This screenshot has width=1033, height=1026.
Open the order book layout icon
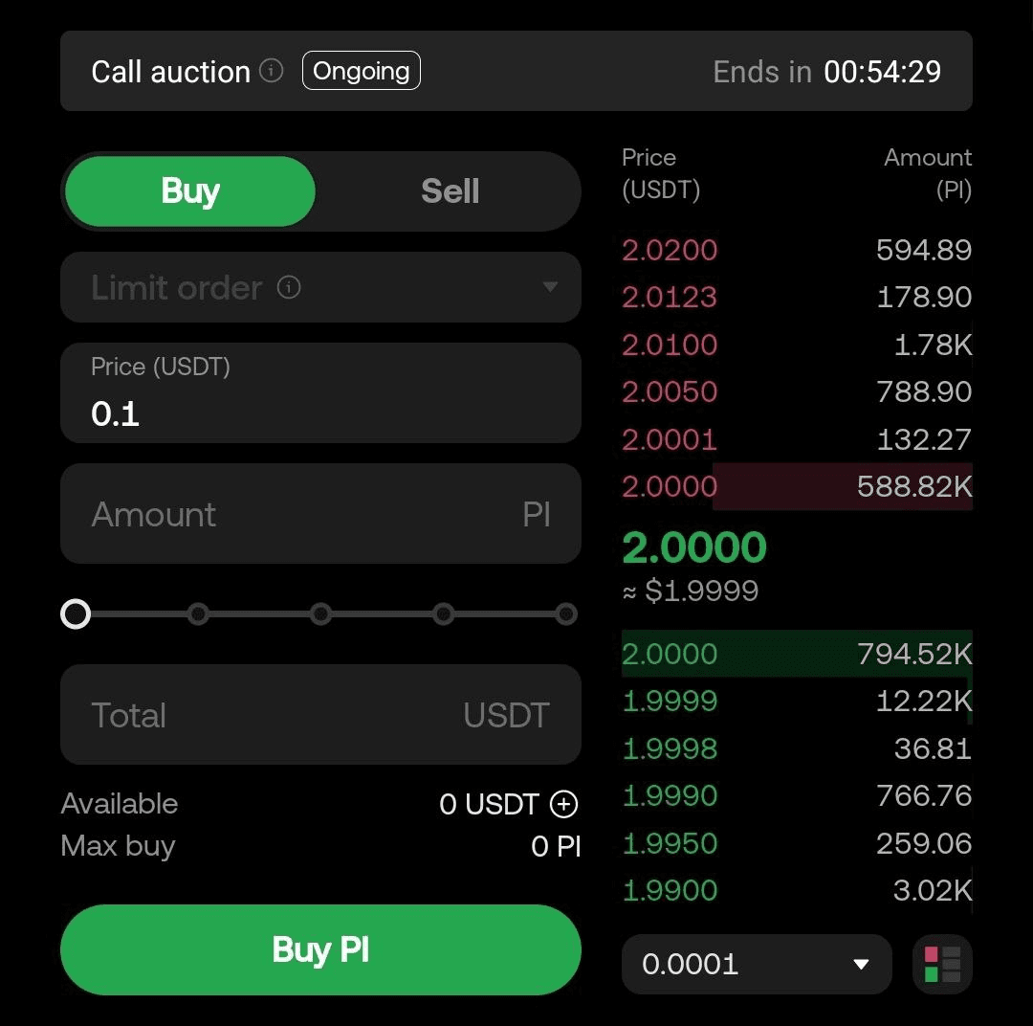coord(941,964)
